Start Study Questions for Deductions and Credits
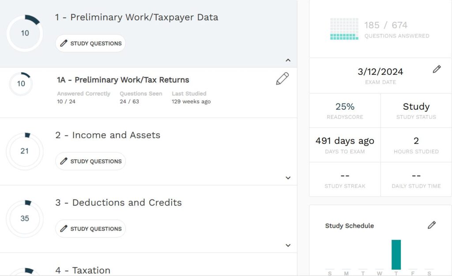 click(x=90, y=229)
